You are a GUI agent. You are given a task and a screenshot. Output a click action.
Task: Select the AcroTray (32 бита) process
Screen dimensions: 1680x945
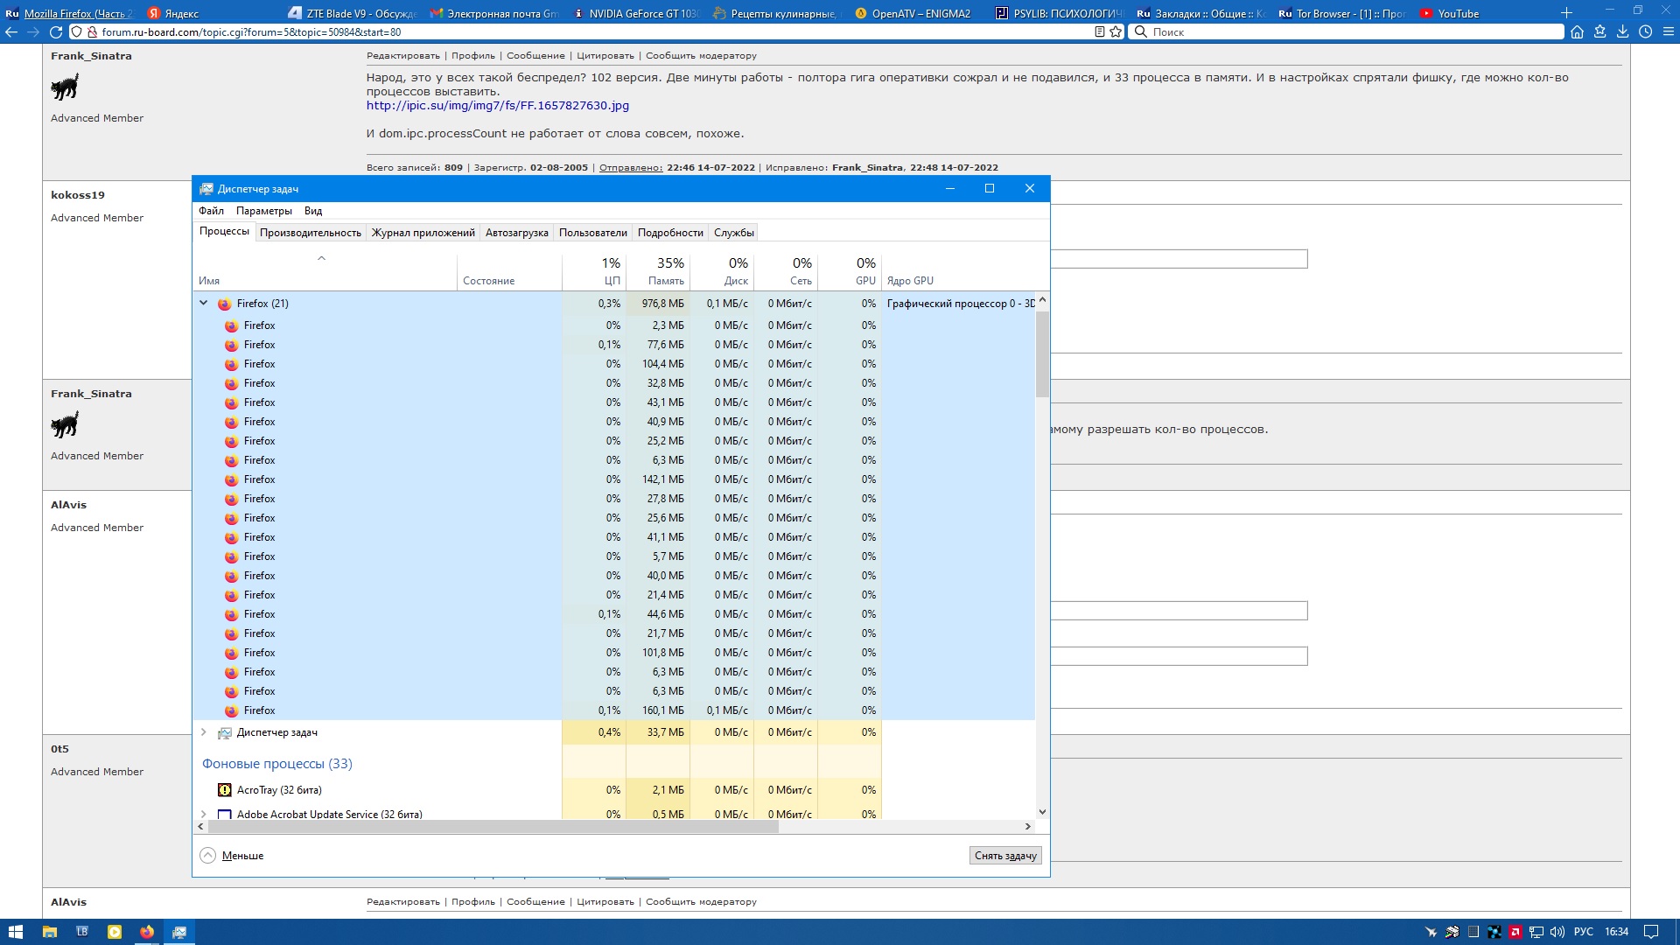(x=613, y=790)
